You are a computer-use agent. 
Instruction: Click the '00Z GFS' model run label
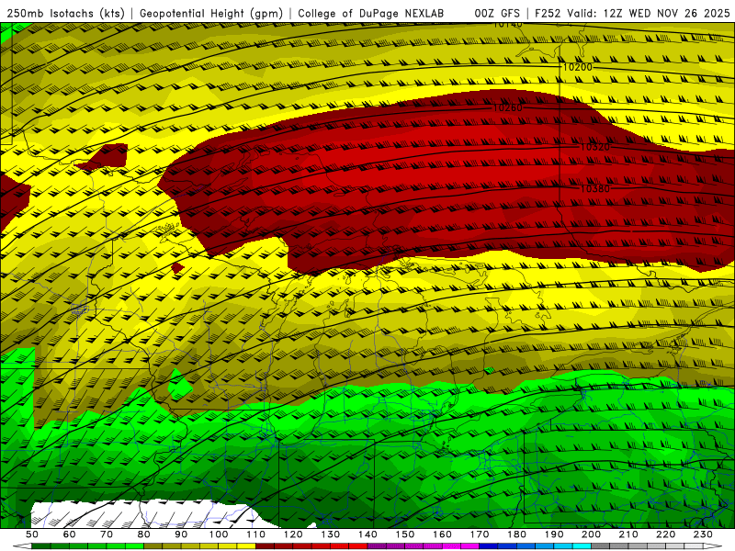(497, 13)
